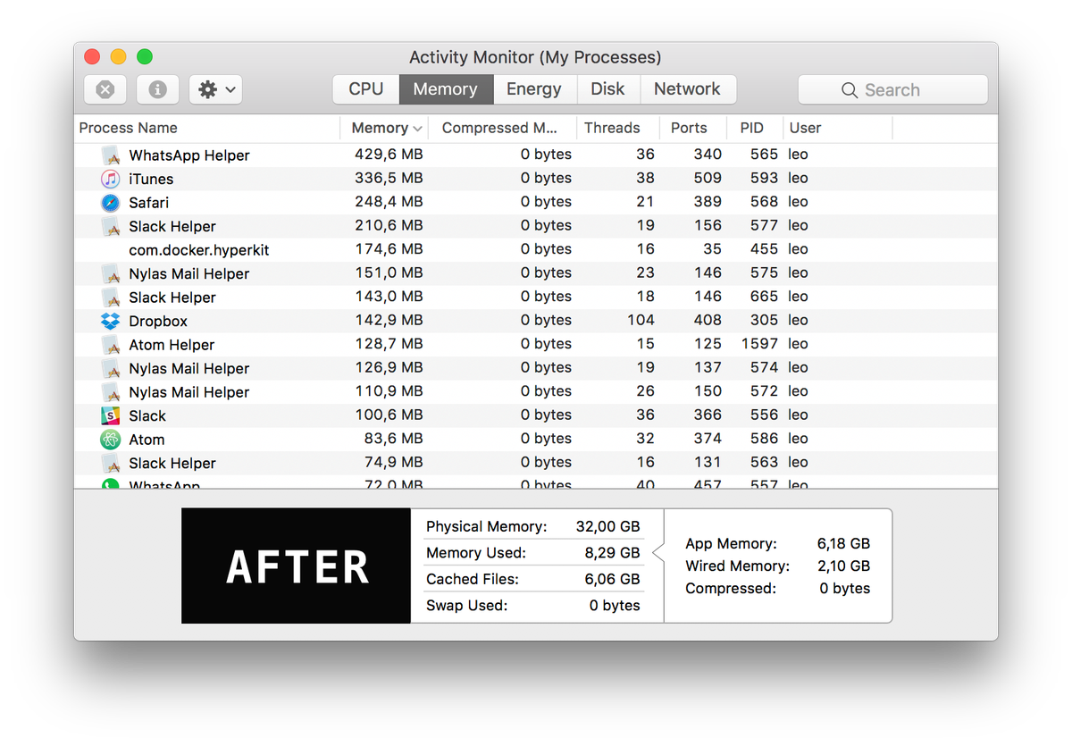Click the window title Activity Monitor
1072x746 pixels.
point(535,57)
